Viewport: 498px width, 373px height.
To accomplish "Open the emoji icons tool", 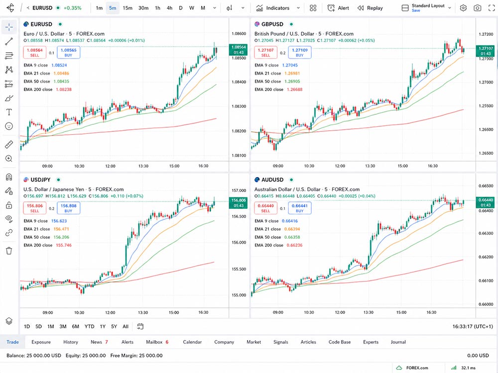I will point(9,126).
